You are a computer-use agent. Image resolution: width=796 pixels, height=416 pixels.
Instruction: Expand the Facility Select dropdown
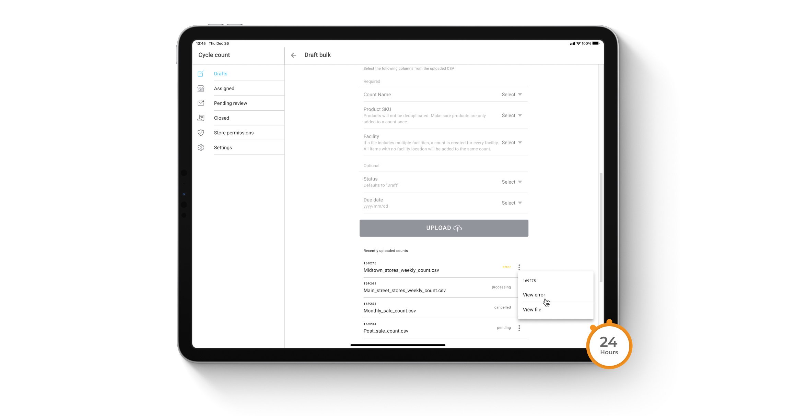pos(511,142)
